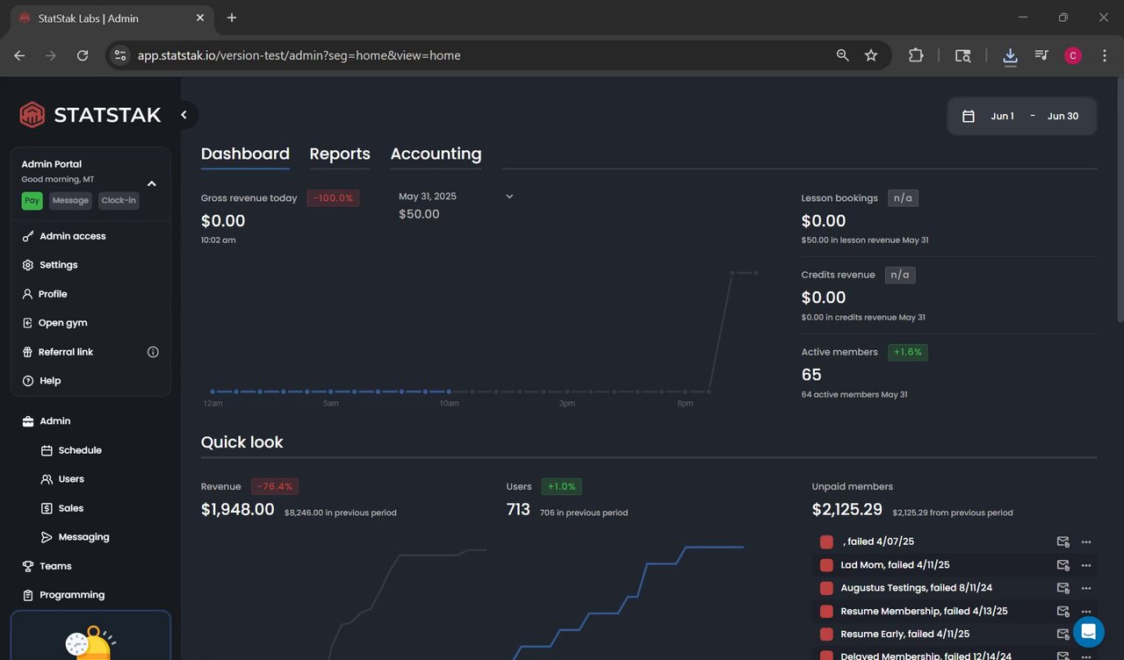
Task: Click the Teams trophy icon
Action: tap(28, 566)
